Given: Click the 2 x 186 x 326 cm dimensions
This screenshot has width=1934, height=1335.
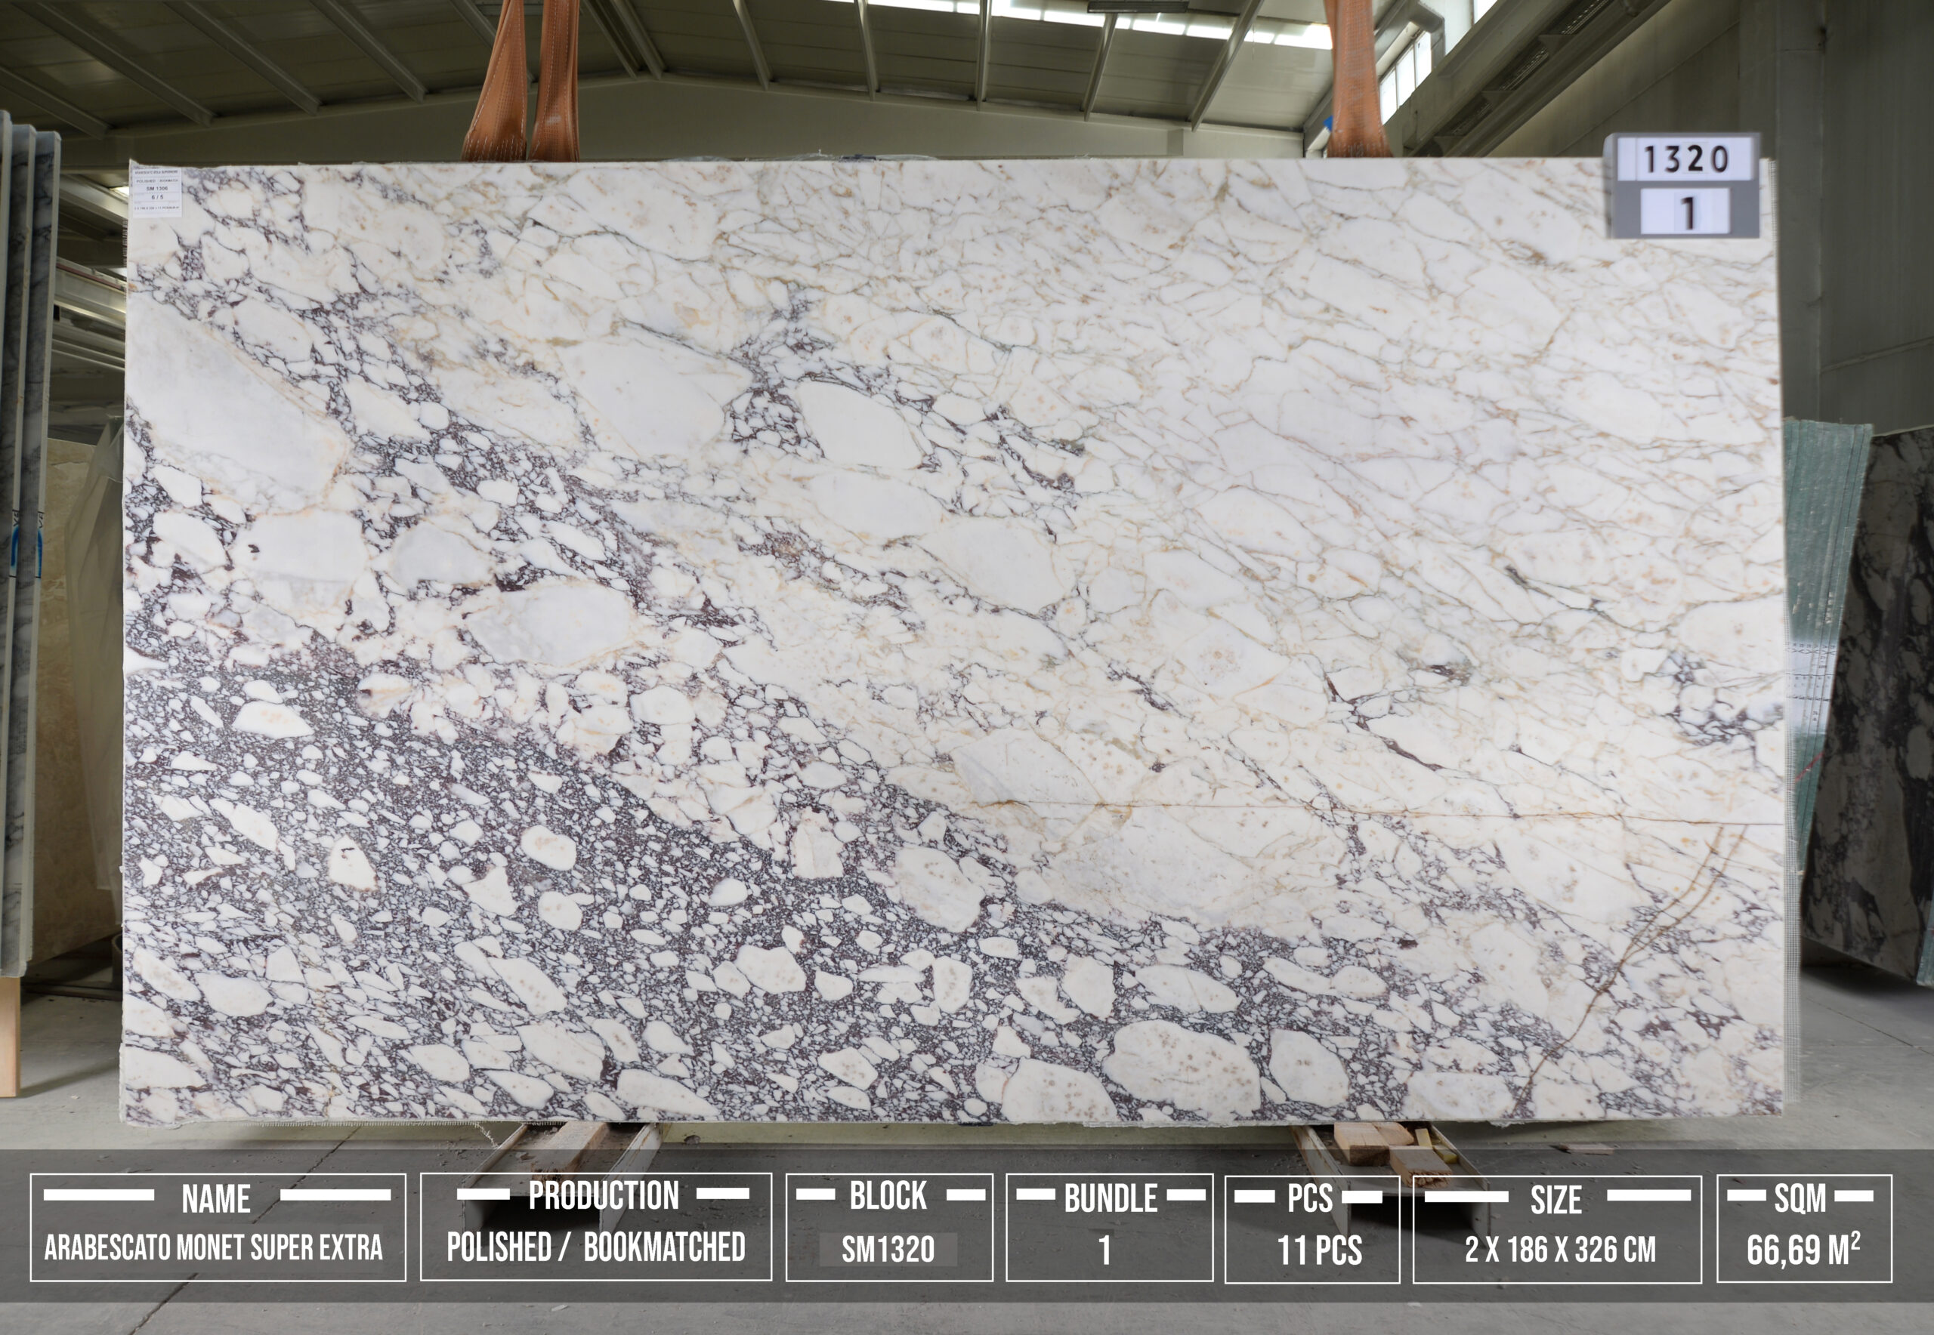Looking at the screenshot, I should tap(1560, 1250).
